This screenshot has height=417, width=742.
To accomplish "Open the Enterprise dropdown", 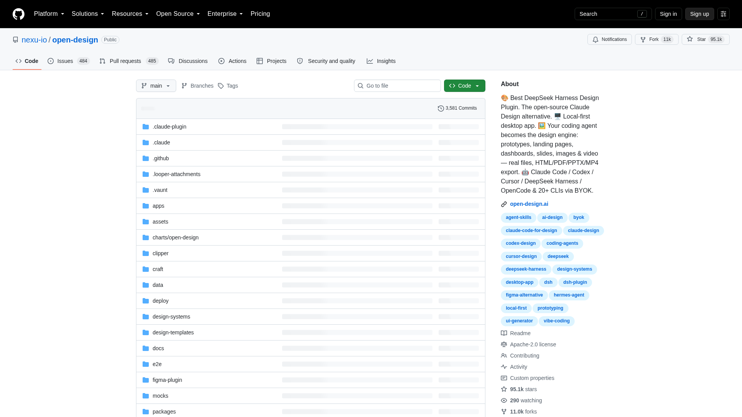I will (x=225, y=14).
